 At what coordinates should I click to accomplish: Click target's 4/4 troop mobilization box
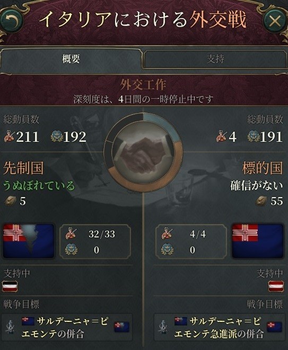(x=191, y=242)
